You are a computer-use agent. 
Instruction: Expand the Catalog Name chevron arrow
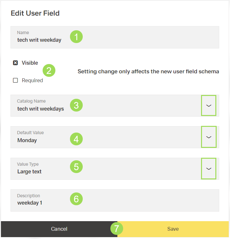click(x=209, y=105)
